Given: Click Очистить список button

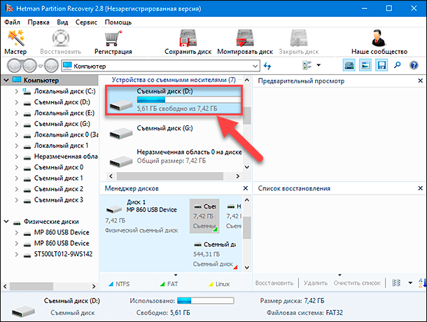Looking at the screenshot, I should [357, 283].
